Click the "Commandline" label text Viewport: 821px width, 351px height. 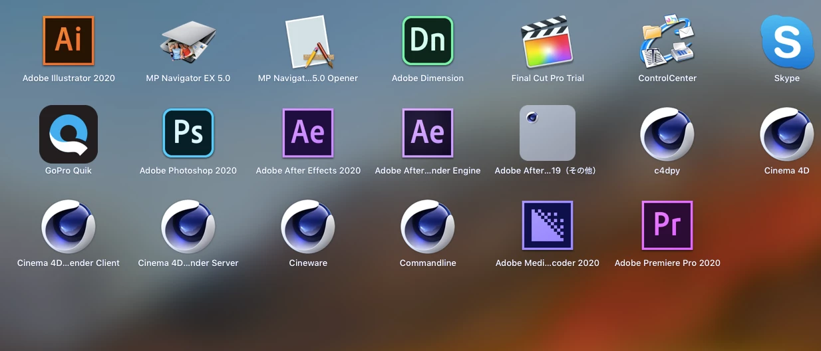428,263
